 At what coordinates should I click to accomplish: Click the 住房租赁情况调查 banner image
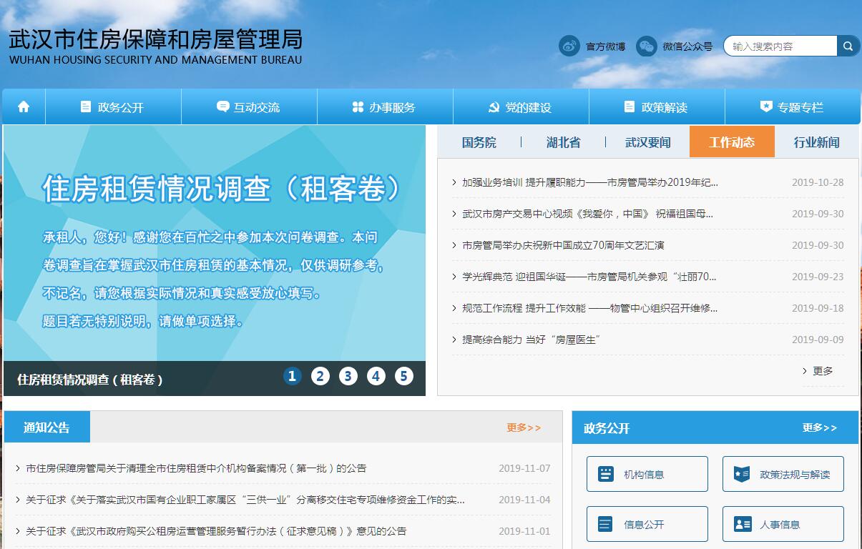pyautogui.click(x=215, y=243)
